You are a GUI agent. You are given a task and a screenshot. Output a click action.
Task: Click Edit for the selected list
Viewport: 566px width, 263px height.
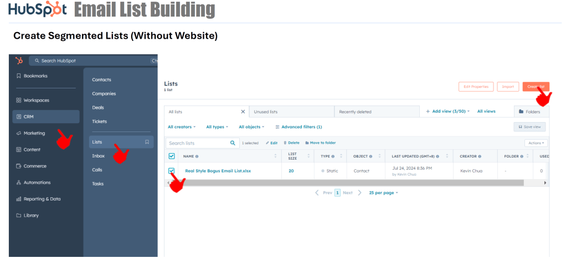click(x=271, y=143)
